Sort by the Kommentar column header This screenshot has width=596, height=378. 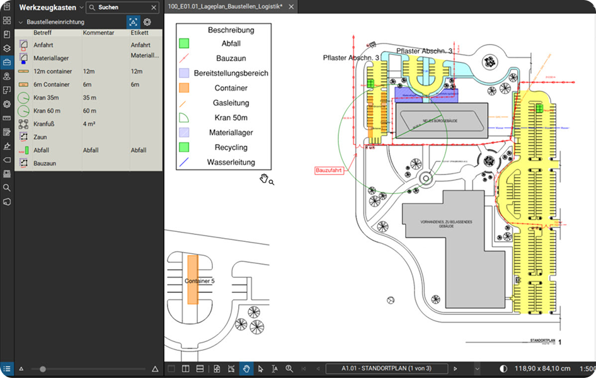pos(98,33)
